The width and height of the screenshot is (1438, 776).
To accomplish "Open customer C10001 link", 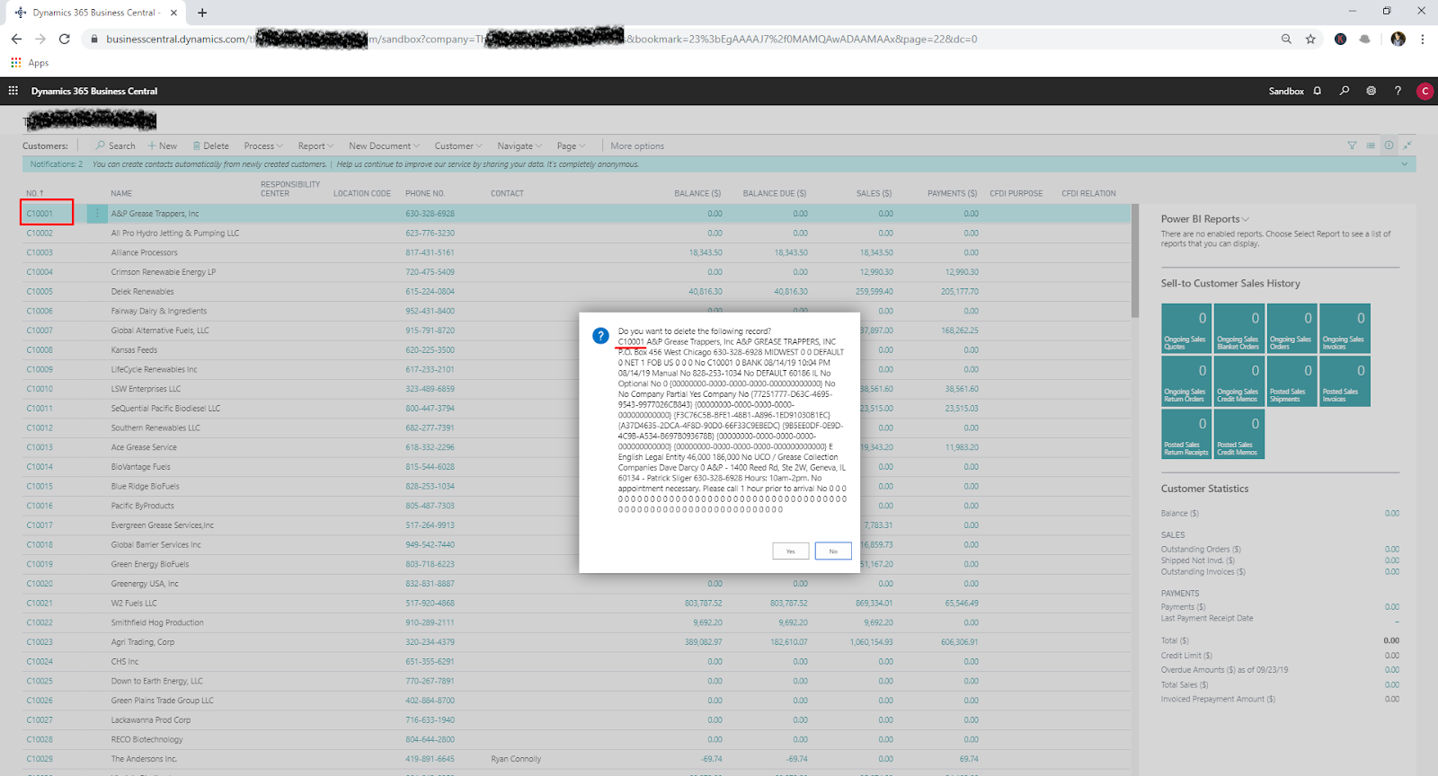I will 40,214.
